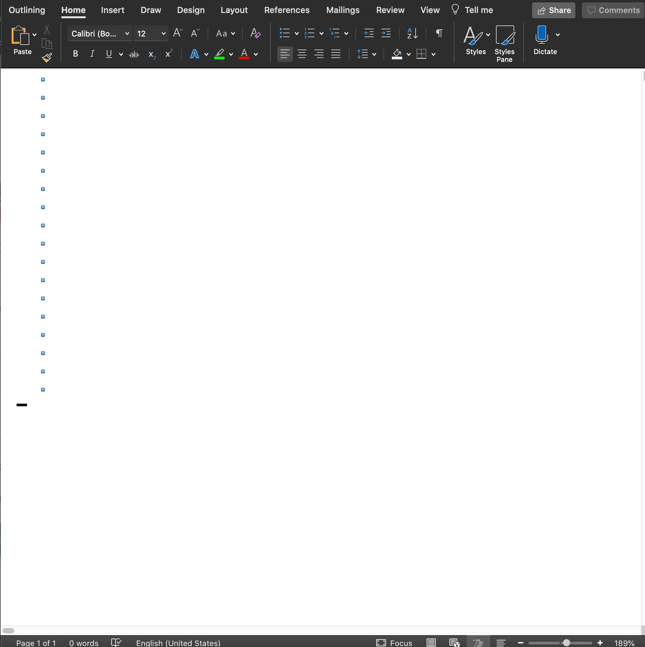Open the Review ribbon tab
The width and height of the screenshot is (645, 647).
[x=390, y=10]
